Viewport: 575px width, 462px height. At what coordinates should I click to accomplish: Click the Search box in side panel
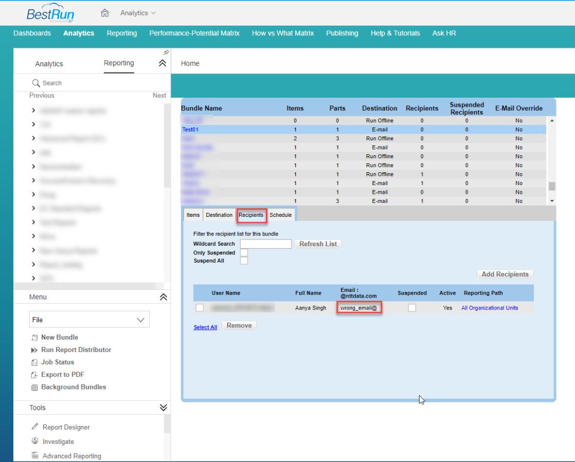point(92,83)
